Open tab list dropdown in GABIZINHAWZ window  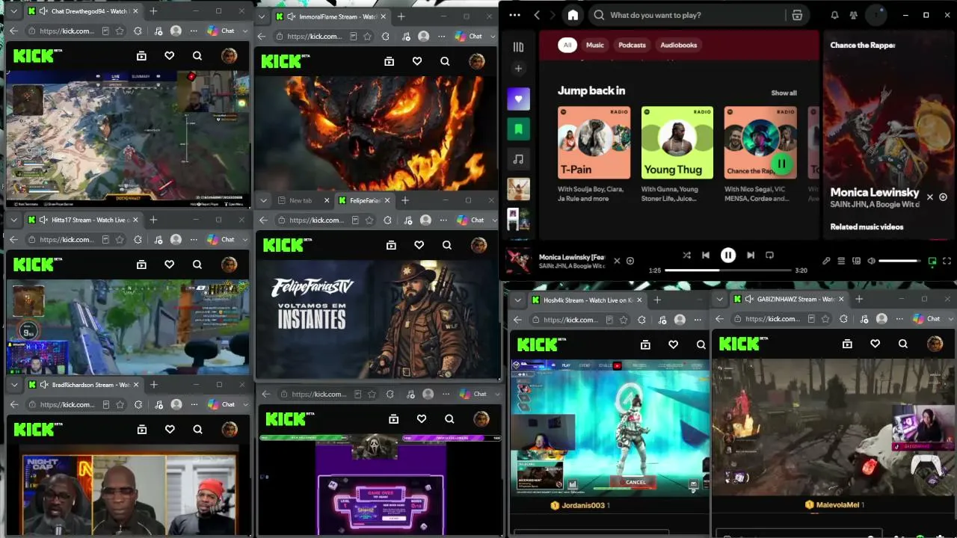click(x=720, y=299)
